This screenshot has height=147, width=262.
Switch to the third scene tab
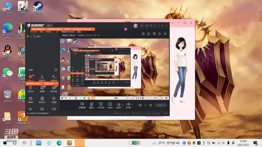(x=48, y=32)
